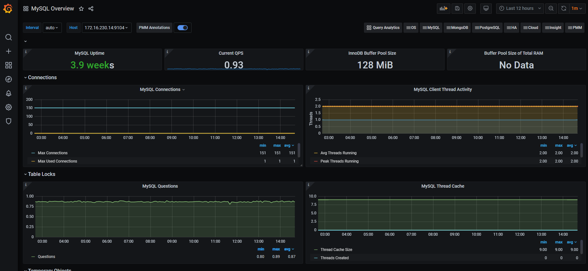Collapse the Connections row
Viewport: 588px width, 271px height.
pos(42,78)
